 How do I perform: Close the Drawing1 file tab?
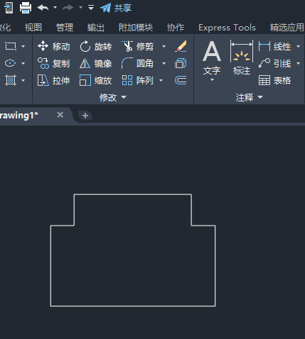point(60,115)
